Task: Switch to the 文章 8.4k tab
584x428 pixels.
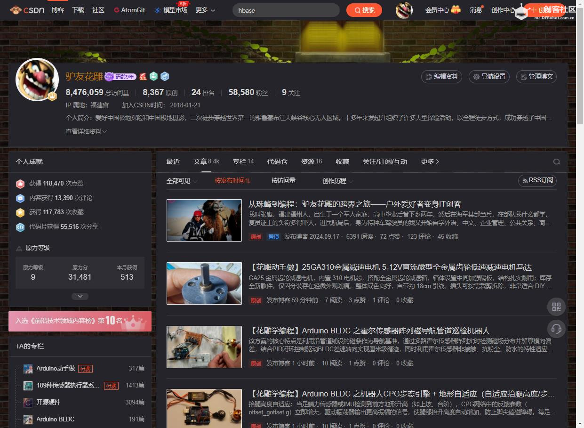Action: (x=206, y=162)
